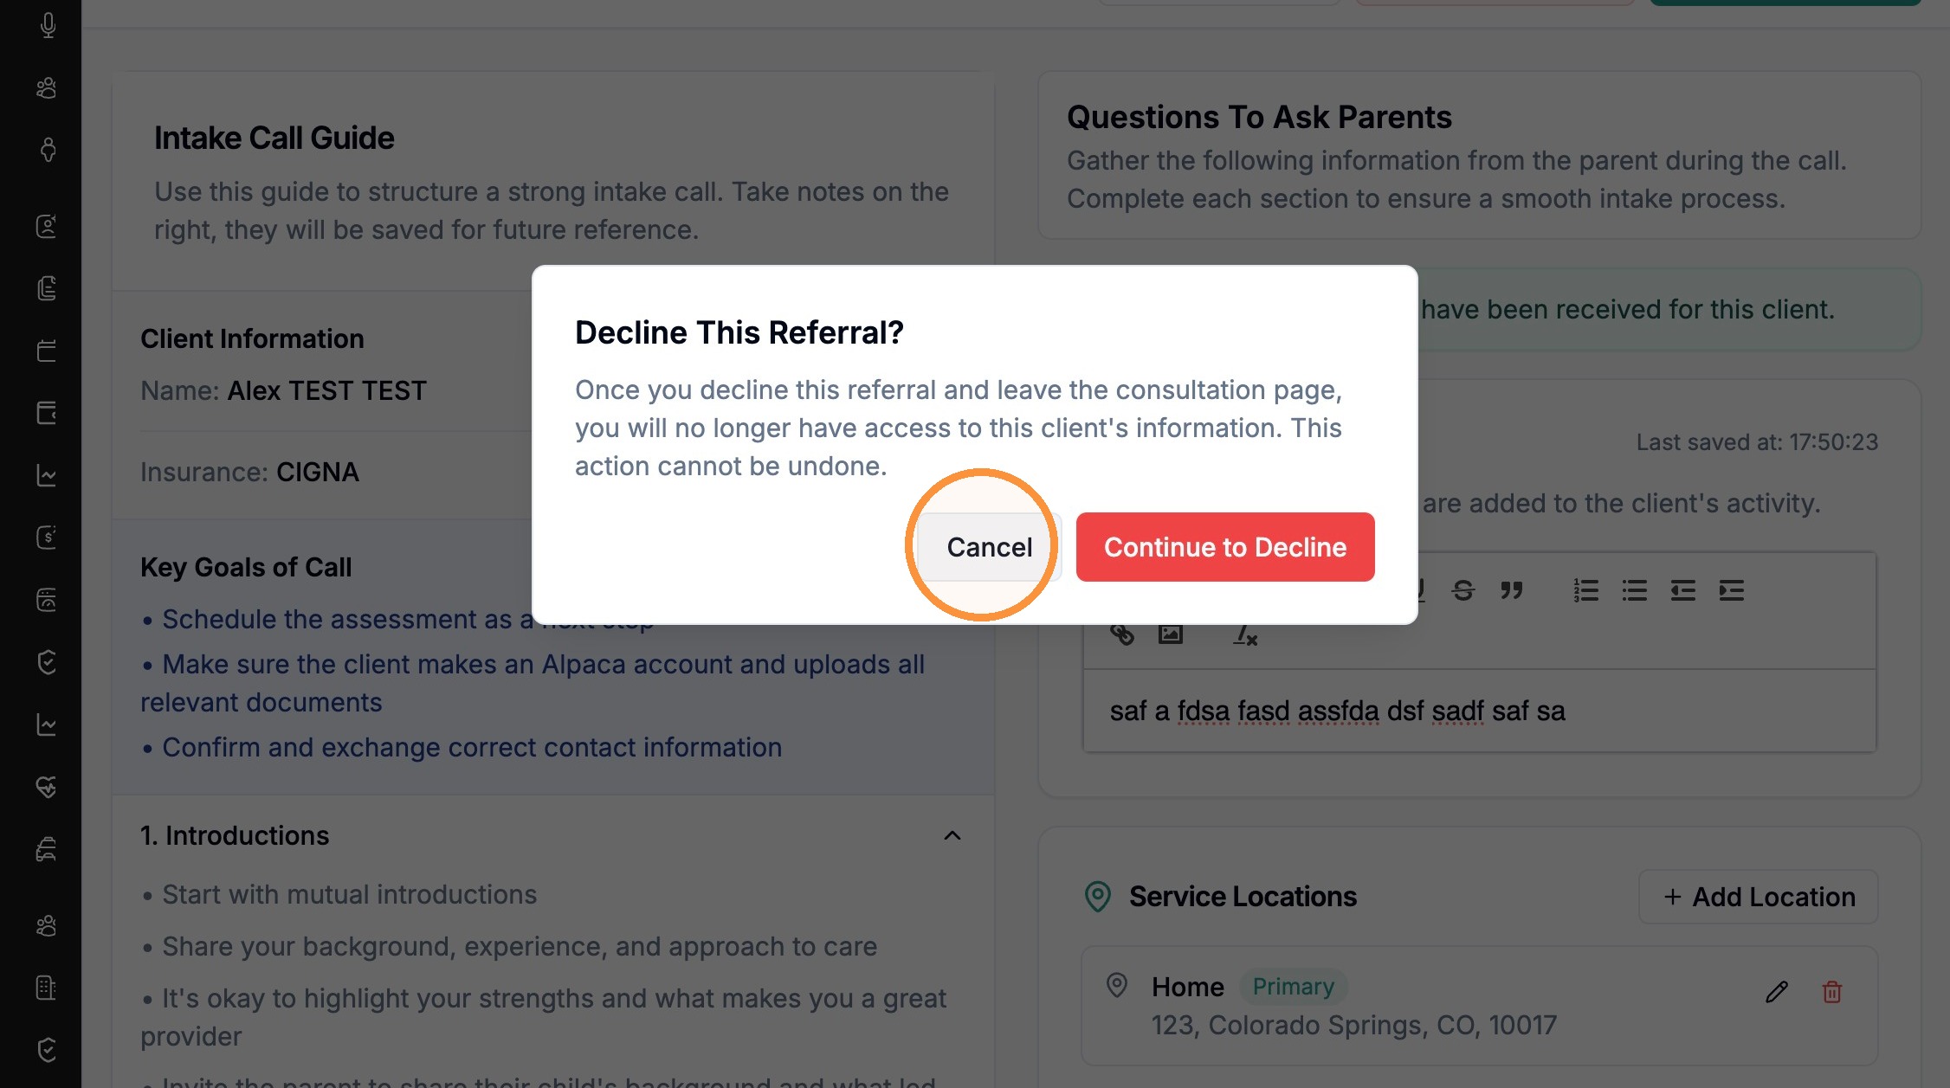Edit the Home service location
Viewport: 1950px width, 1088px height.
pos(1777,992)
